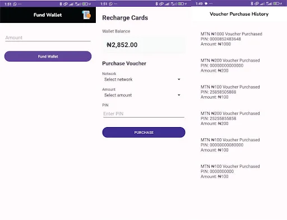Viewport: 287px width, 220px height.
Task: Click the 1:49 clock on Voucher History screen
Action: point(199,4)
